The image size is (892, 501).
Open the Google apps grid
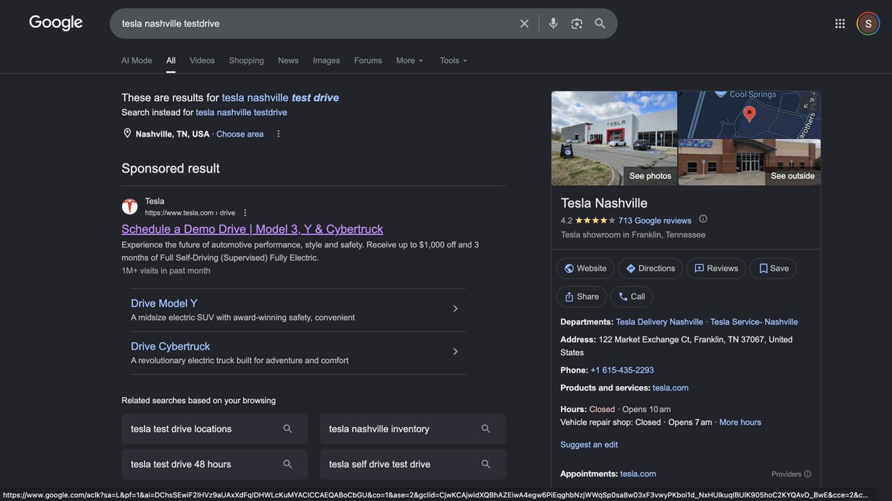click(840, 24)
